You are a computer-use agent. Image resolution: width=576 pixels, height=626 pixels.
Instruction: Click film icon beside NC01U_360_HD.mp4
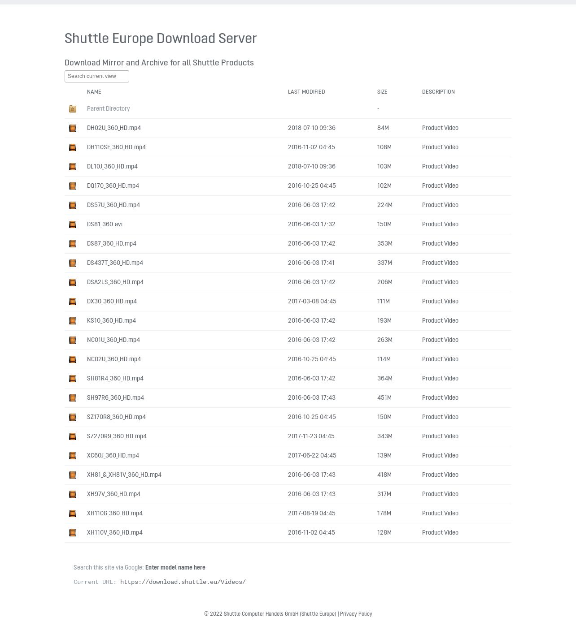tap(73, 340)
